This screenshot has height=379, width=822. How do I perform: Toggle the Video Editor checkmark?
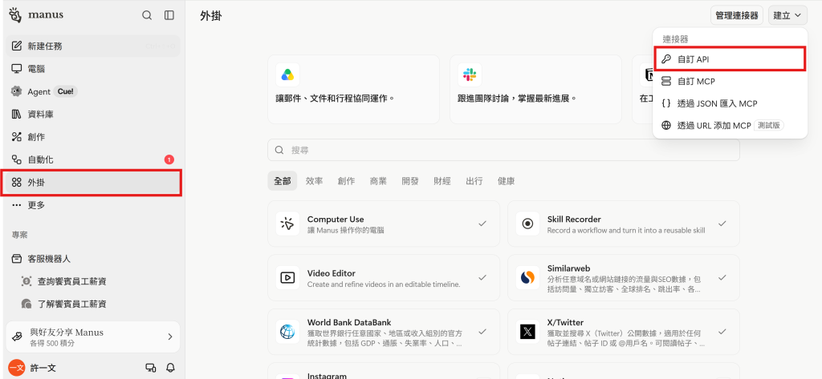click(x=482, y=277)
